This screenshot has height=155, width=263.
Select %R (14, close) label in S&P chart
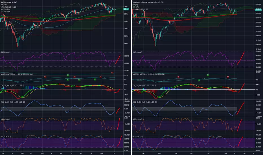coord(5,119)
